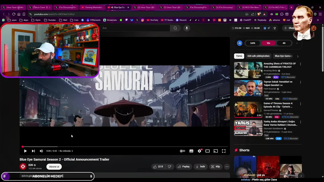Click the vidIQ IQ logo icon

coord(239,43)
